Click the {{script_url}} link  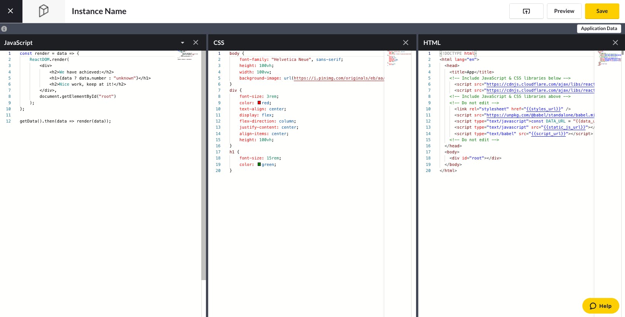click(x=548, y=134)
